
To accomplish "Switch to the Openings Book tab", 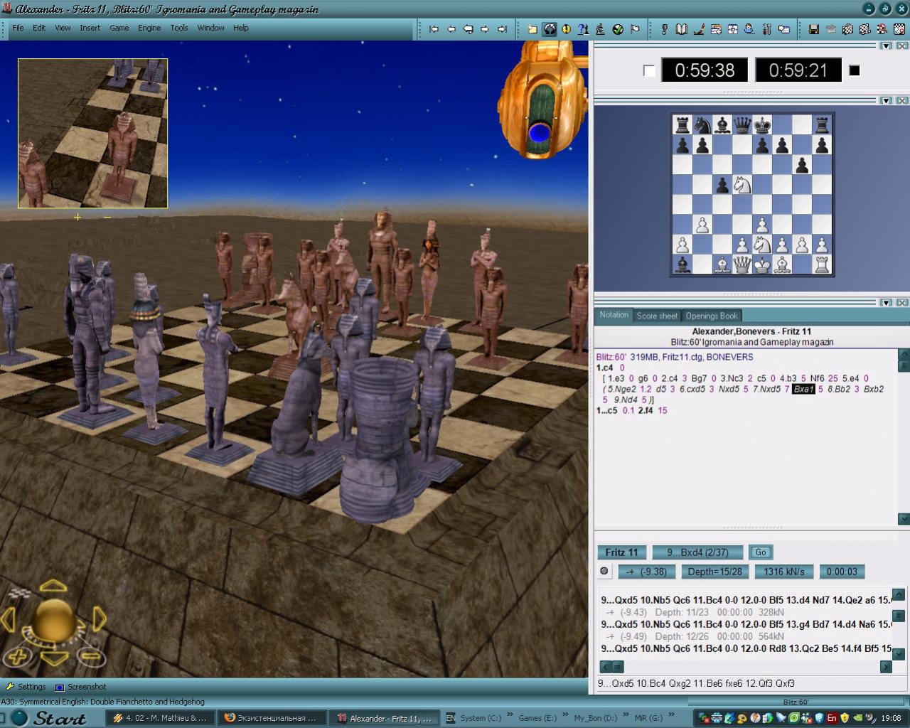I will 712,316.
